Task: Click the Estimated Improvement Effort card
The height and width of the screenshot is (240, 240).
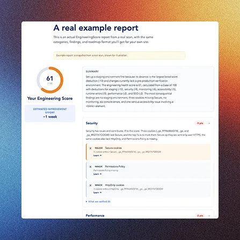Action: [50, 113]
